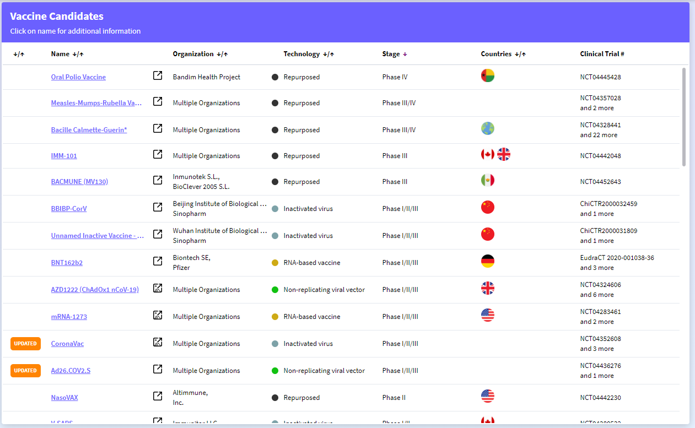Click the Germany flag in BNT162b2 row
Image resolution: width=695 pixels, height=428 pixels.
point(488,261)
